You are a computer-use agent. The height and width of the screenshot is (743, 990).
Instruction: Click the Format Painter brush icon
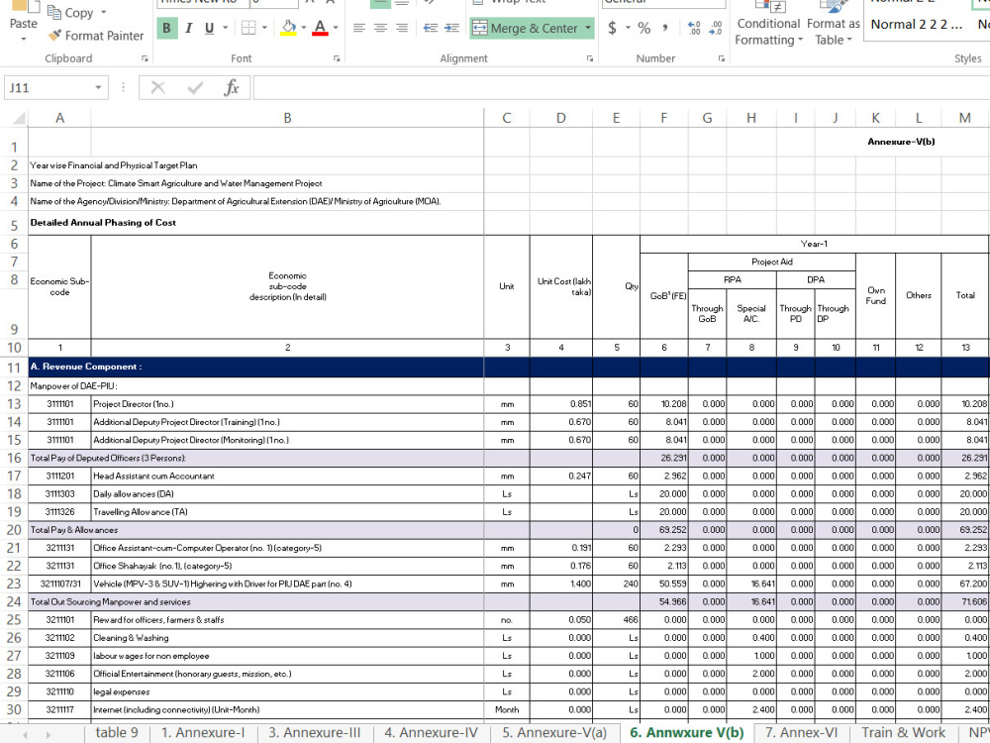55,36
